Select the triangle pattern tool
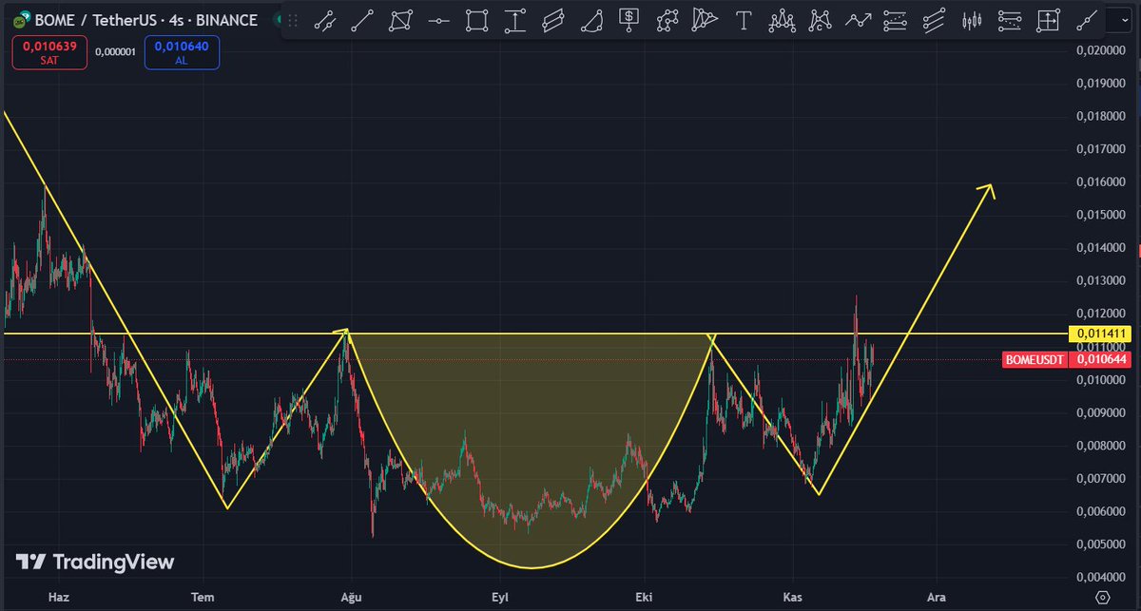 click(x=706, y=19)
